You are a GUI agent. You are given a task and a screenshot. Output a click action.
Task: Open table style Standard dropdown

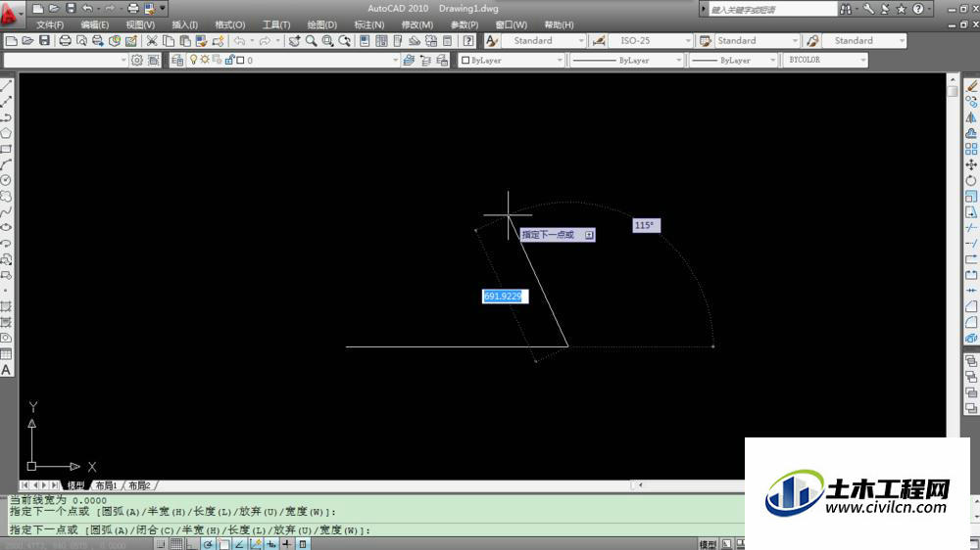coord(795,40)
